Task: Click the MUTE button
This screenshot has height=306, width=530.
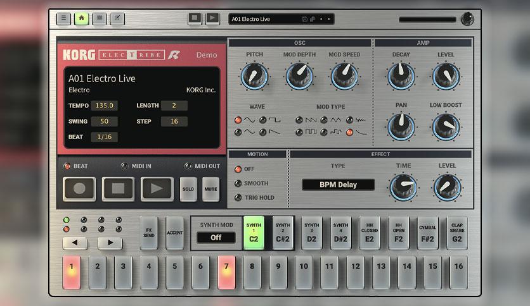Action: click(x=210, y=189)
